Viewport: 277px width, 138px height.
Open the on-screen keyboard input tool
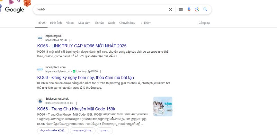coord(180,10)
